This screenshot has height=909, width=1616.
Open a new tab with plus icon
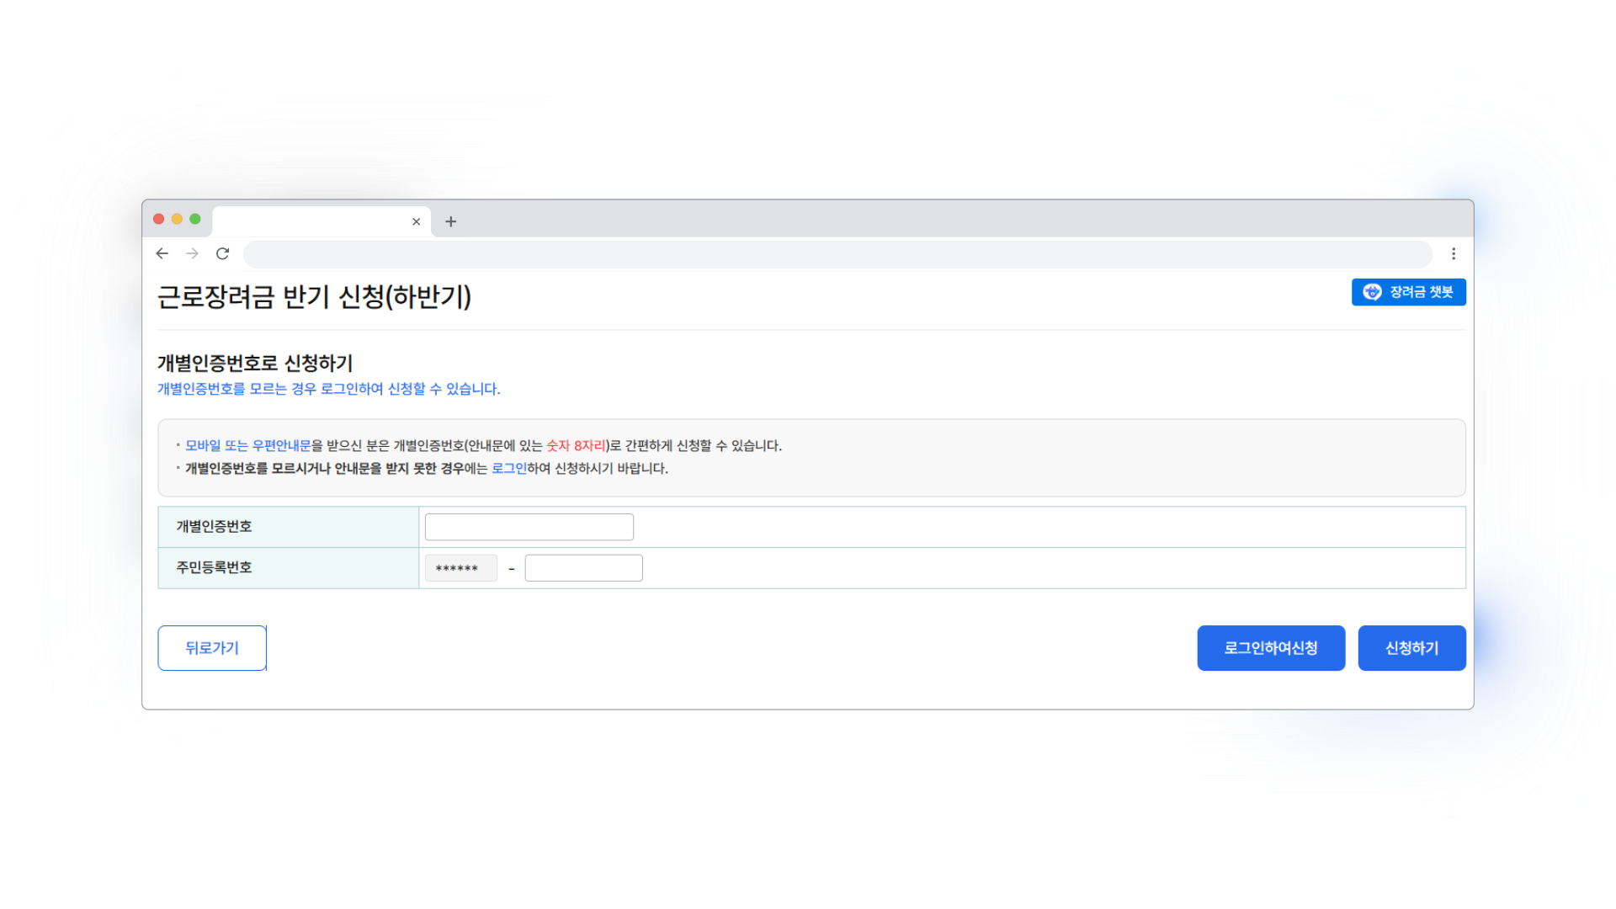pos(451,221)
